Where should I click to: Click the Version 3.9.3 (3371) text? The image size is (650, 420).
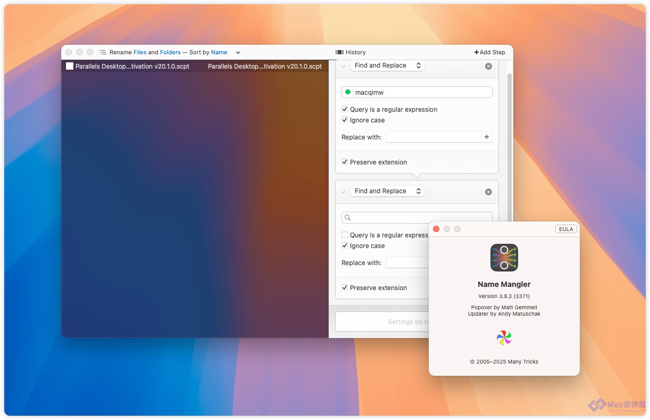pos(504,296)
